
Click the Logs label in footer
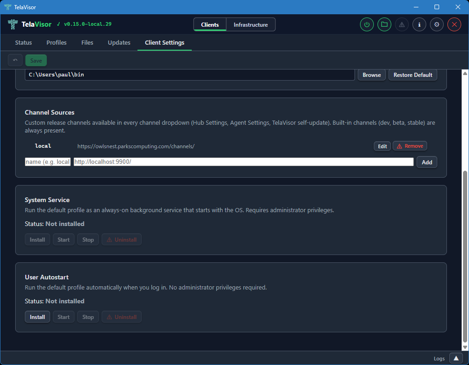[x=439, y=359]
